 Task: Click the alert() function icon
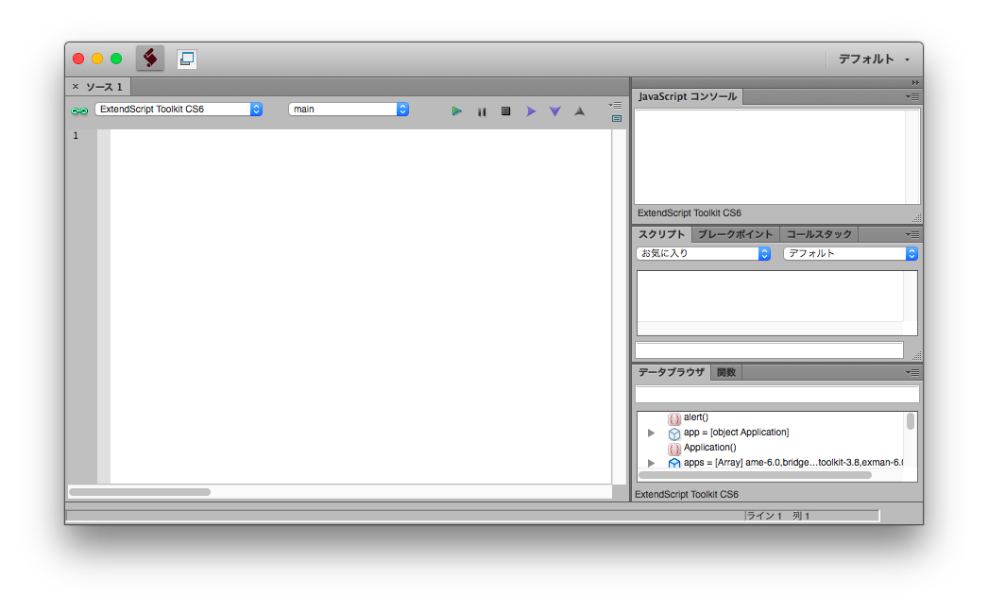point(674,418)
